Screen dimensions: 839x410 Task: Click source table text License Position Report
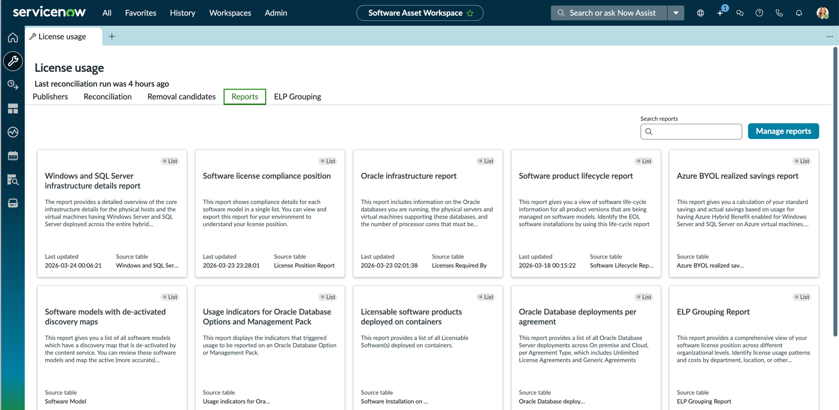pyautogui.click(x=304, y=266)
